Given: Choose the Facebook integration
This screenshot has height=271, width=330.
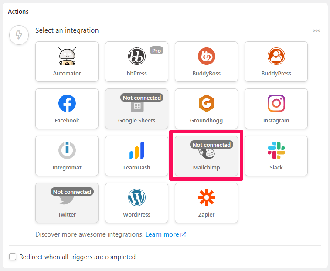Looking at the screenshot, I should coord(67,108).
